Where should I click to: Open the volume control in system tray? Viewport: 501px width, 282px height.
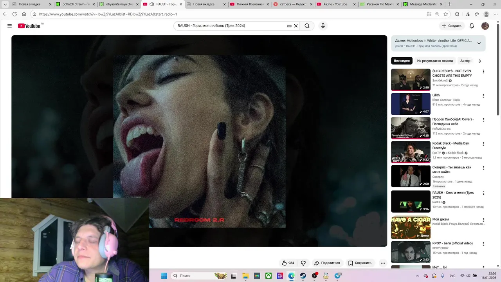tap(469, 276)
